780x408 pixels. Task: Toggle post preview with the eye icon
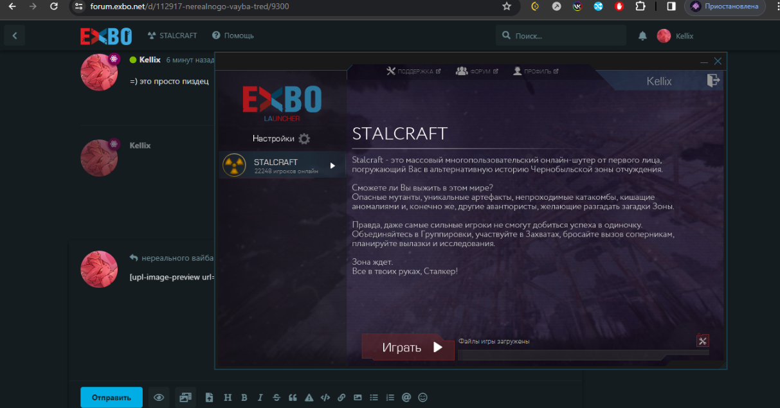[159, 398]
